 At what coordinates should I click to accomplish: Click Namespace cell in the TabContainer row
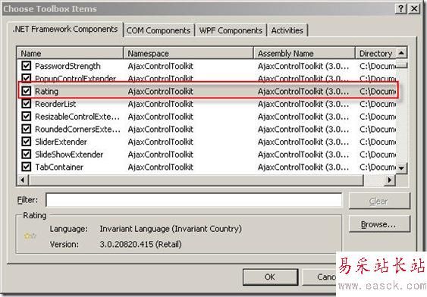160,167
